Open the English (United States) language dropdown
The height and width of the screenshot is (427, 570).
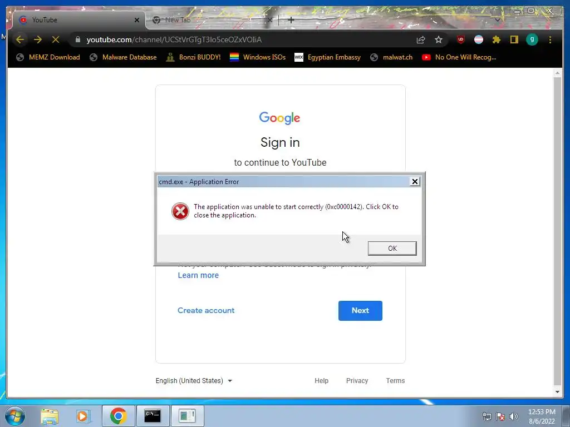[194, 380]
